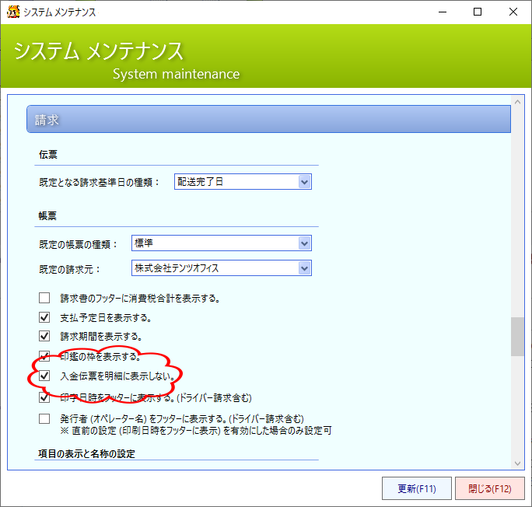The image size is (532, 507).
Task: Click the app icon in title bar
Action: click(x=11, y=12)
